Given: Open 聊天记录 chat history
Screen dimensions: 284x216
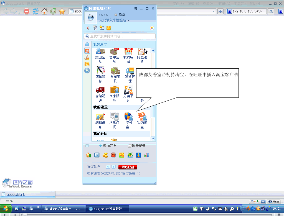Looking at the screenshot, I should click(x=137, y=146).
